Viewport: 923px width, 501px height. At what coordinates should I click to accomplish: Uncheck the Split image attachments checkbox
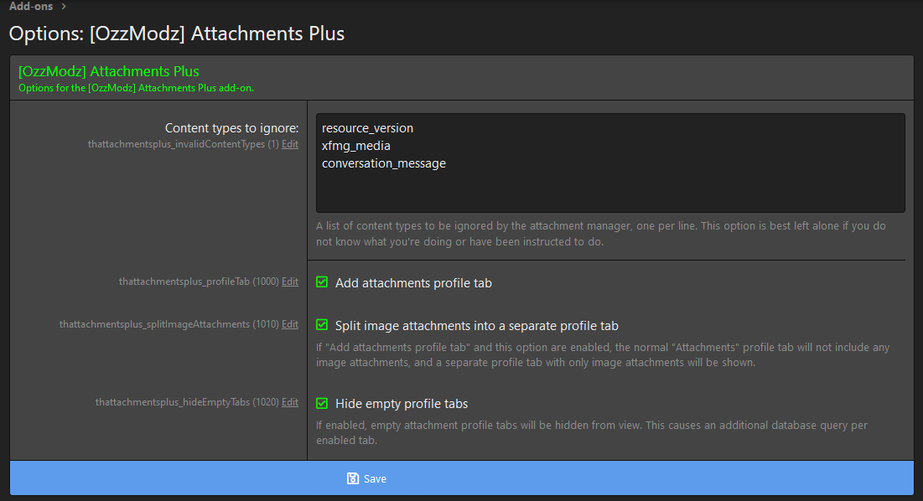322,325
